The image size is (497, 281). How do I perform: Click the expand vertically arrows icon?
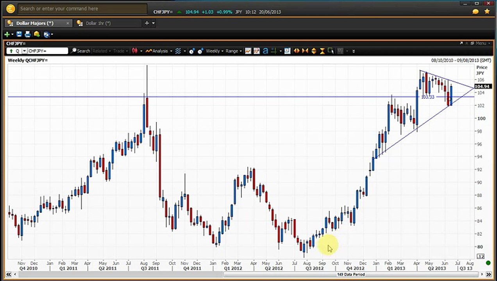314,51
